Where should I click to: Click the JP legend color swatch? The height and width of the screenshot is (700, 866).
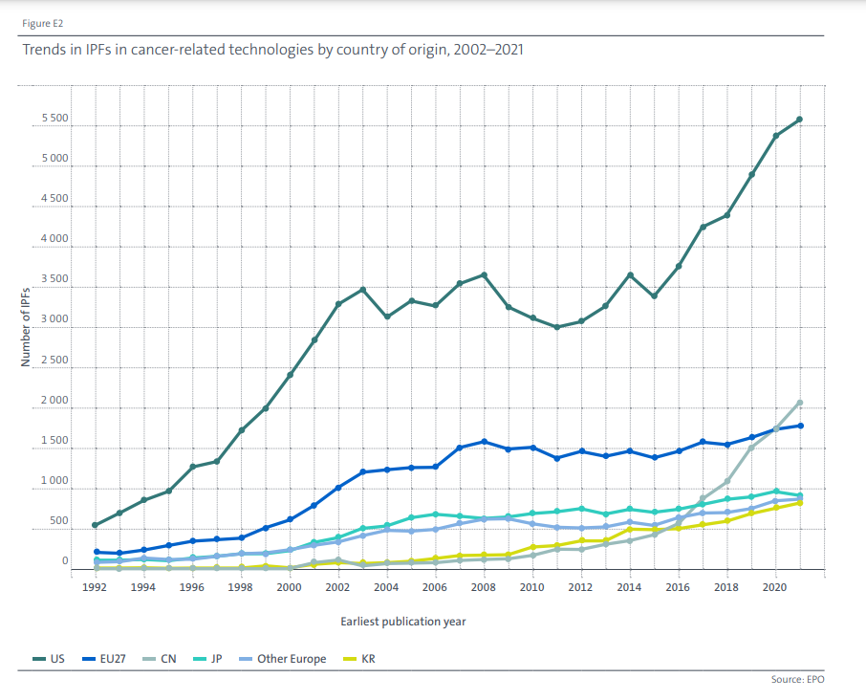pyautogui.click(x=200, y=659)
